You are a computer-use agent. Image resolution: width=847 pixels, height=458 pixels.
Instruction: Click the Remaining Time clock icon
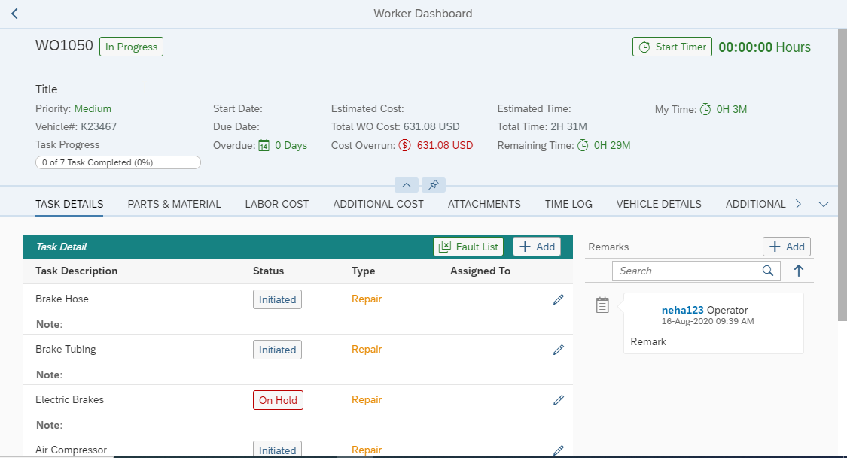[583, 145]
